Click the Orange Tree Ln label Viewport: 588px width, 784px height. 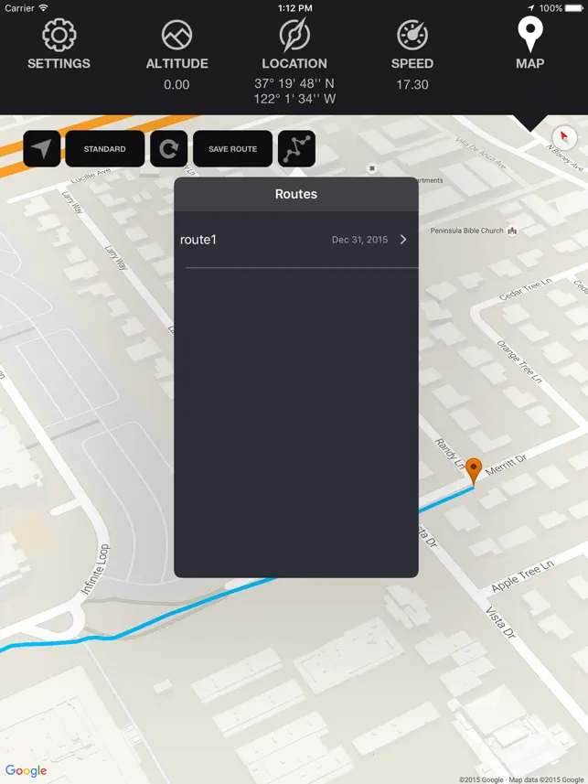(x=519, y=361)
